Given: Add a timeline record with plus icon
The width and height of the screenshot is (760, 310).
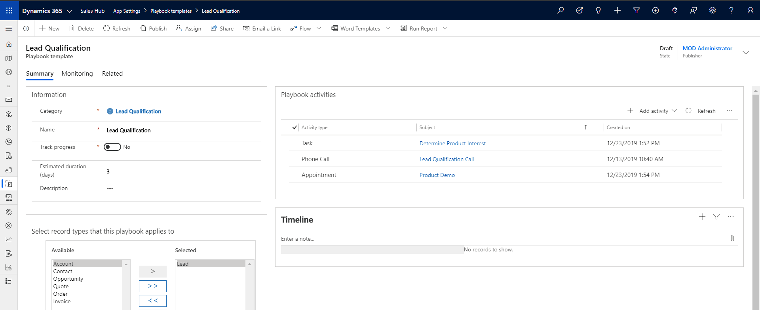Looking at the screenshot, I should click(702, 217).
